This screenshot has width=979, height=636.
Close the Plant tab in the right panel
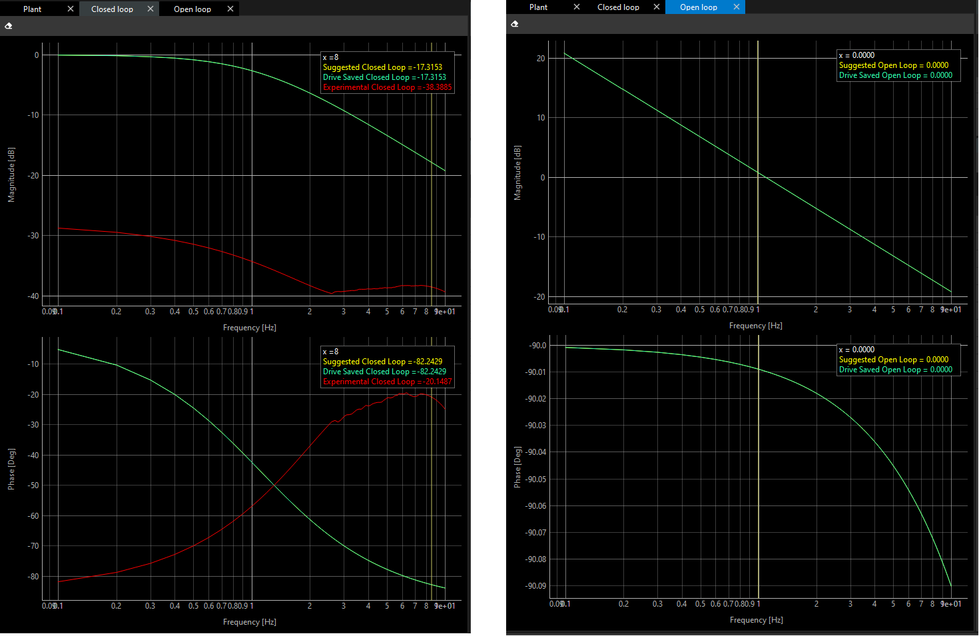pos(577,7)
